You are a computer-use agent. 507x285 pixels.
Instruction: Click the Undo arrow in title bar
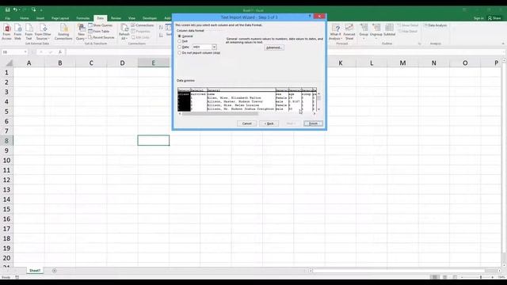pyautogui.click(x=15, y=9)
